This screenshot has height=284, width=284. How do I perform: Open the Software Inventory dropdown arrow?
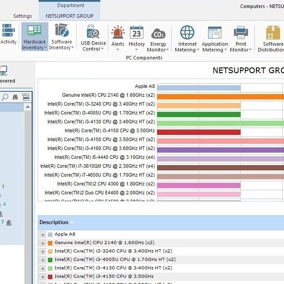pyautogui.click(x=72, y=47)
